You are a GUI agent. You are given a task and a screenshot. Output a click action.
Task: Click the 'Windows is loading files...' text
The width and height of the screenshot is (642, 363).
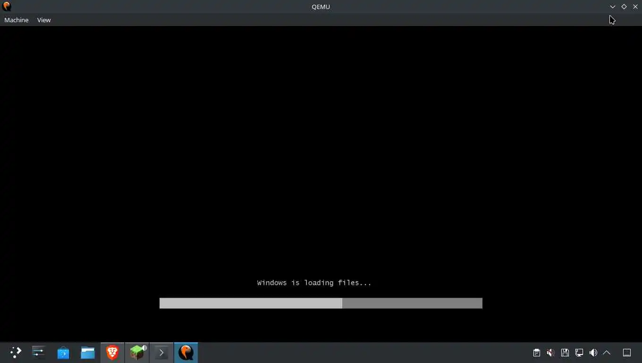coord(314,283)
